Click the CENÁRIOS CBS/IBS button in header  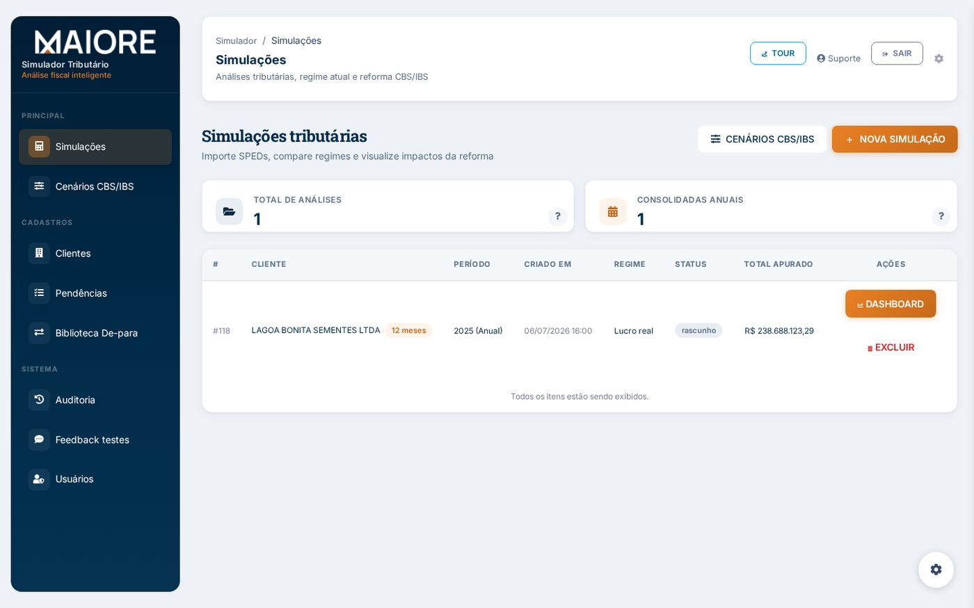(x=762, y=139)
